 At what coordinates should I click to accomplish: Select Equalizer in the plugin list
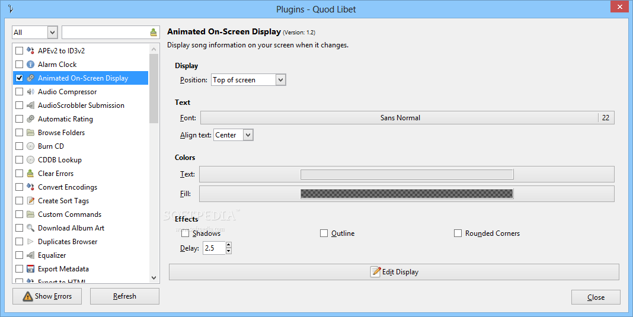(52, 255)
